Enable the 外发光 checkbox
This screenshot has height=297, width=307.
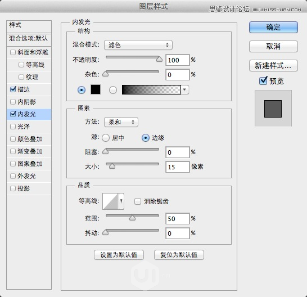(13, 176)
